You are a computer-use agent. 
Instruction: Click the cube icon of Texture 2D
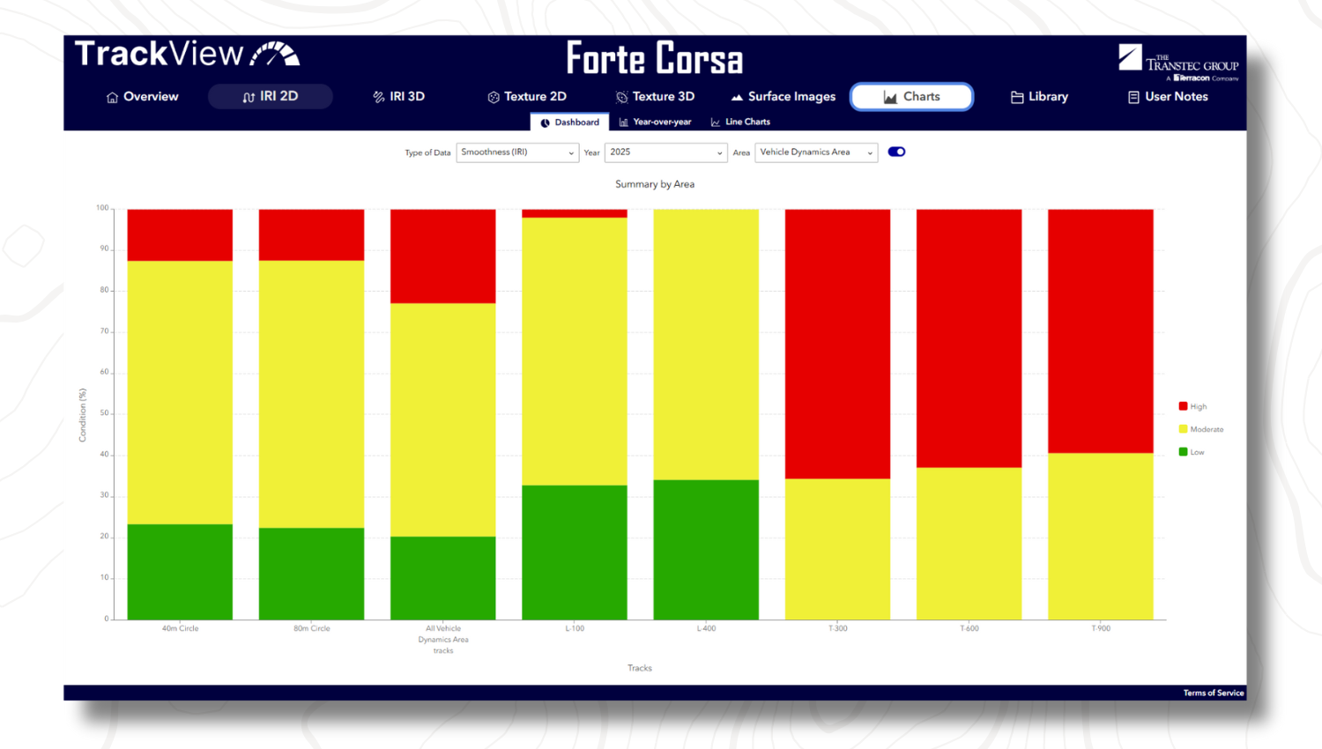tap(494, 97)
